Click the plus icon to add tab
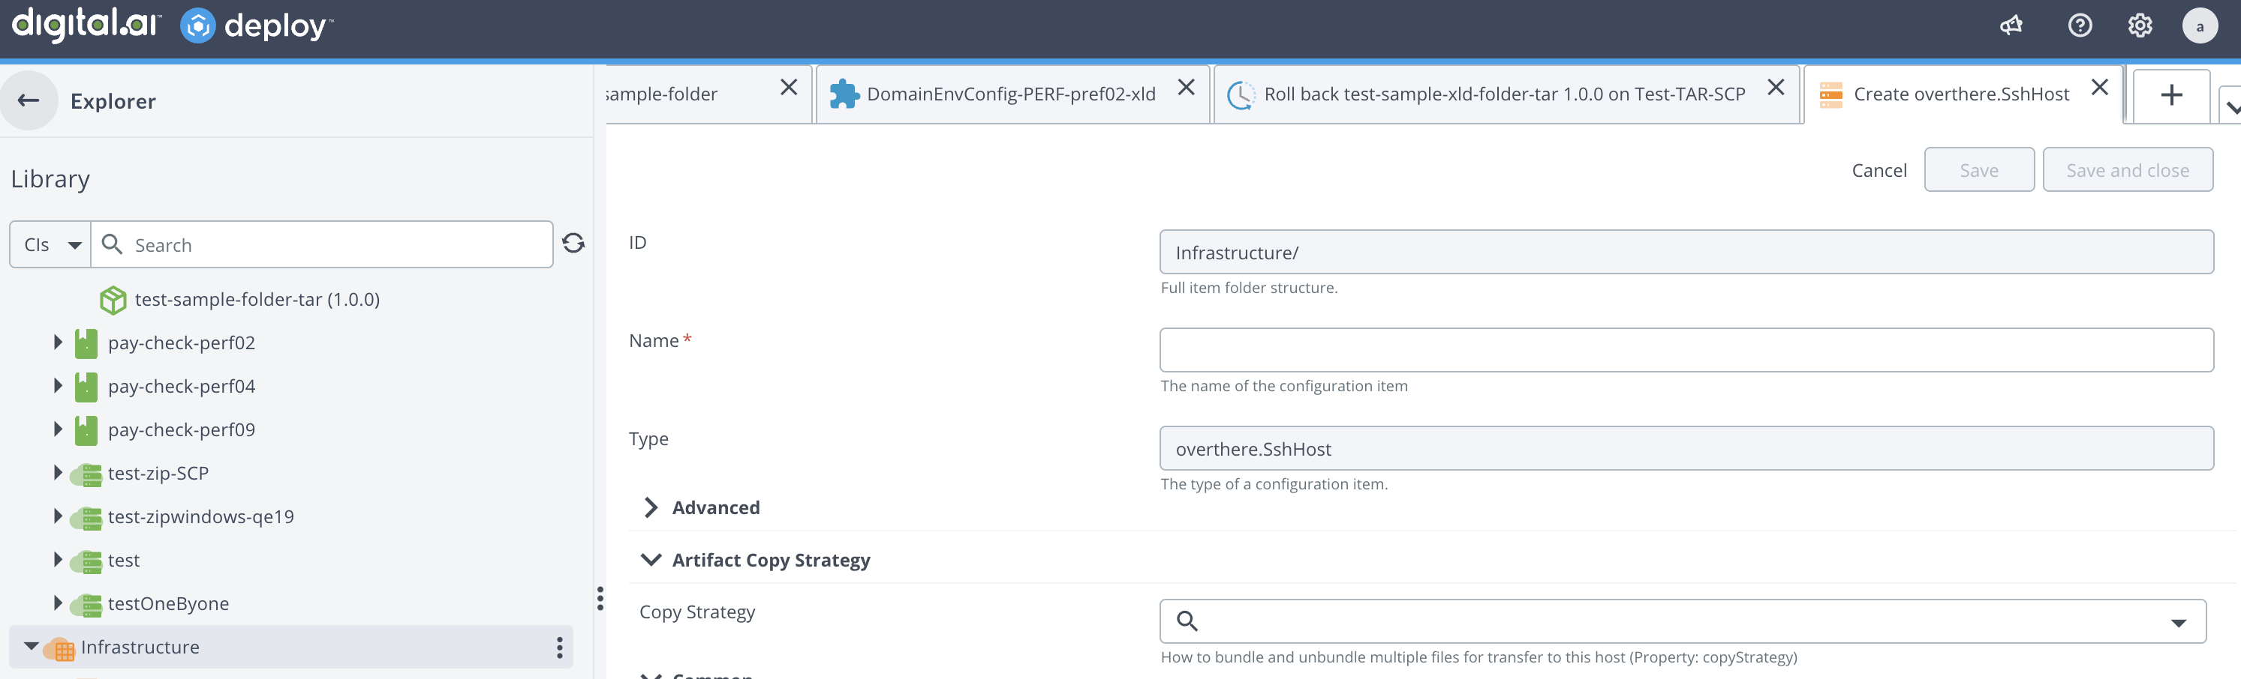Viewport: 2241px width, 679px height. point(2170,94)
